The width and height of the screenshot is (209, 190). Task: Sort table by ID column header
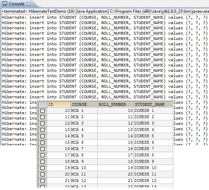click(59, 104)
